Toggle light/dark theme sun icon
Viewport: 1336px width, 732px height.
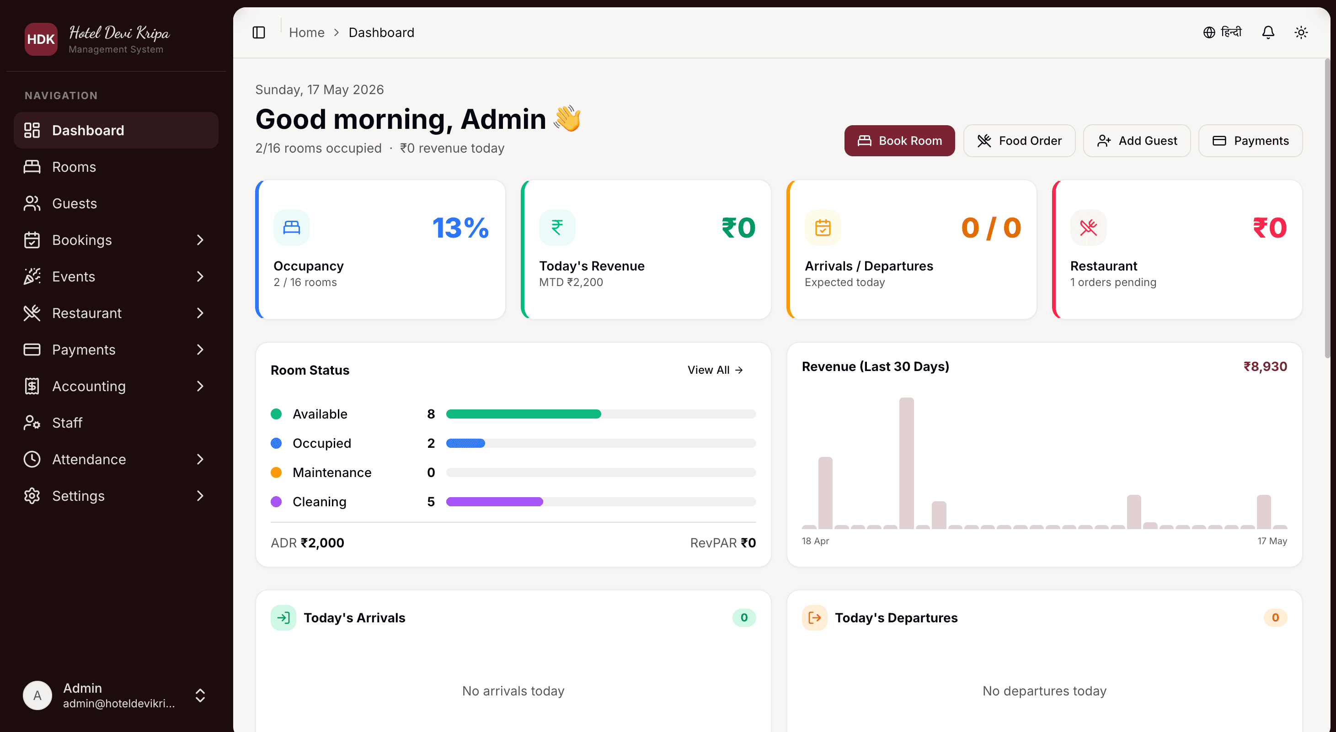pos(1301,32)
